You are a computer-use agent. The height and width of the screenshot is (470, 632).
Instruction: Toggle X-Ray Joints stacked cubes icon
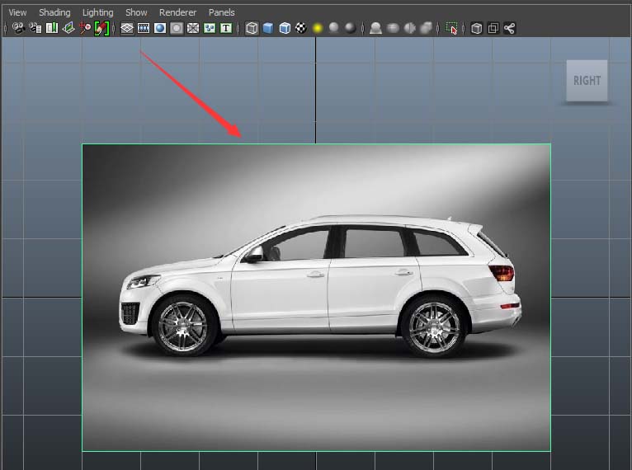point(426,28)
